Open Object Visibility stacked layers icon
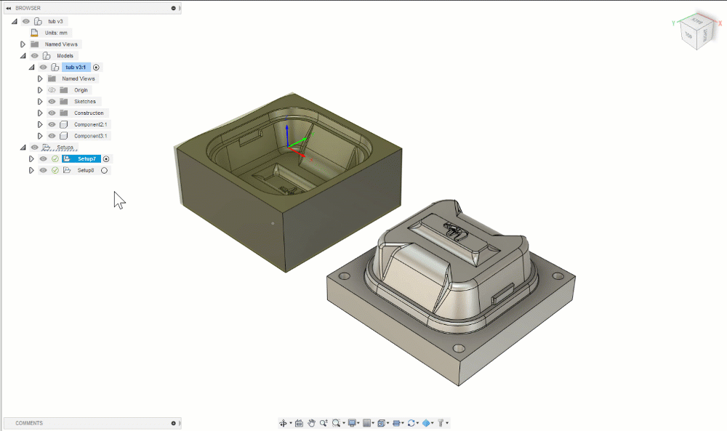Image resolution: width=727 pixels, height=431 pixels. 396,423
